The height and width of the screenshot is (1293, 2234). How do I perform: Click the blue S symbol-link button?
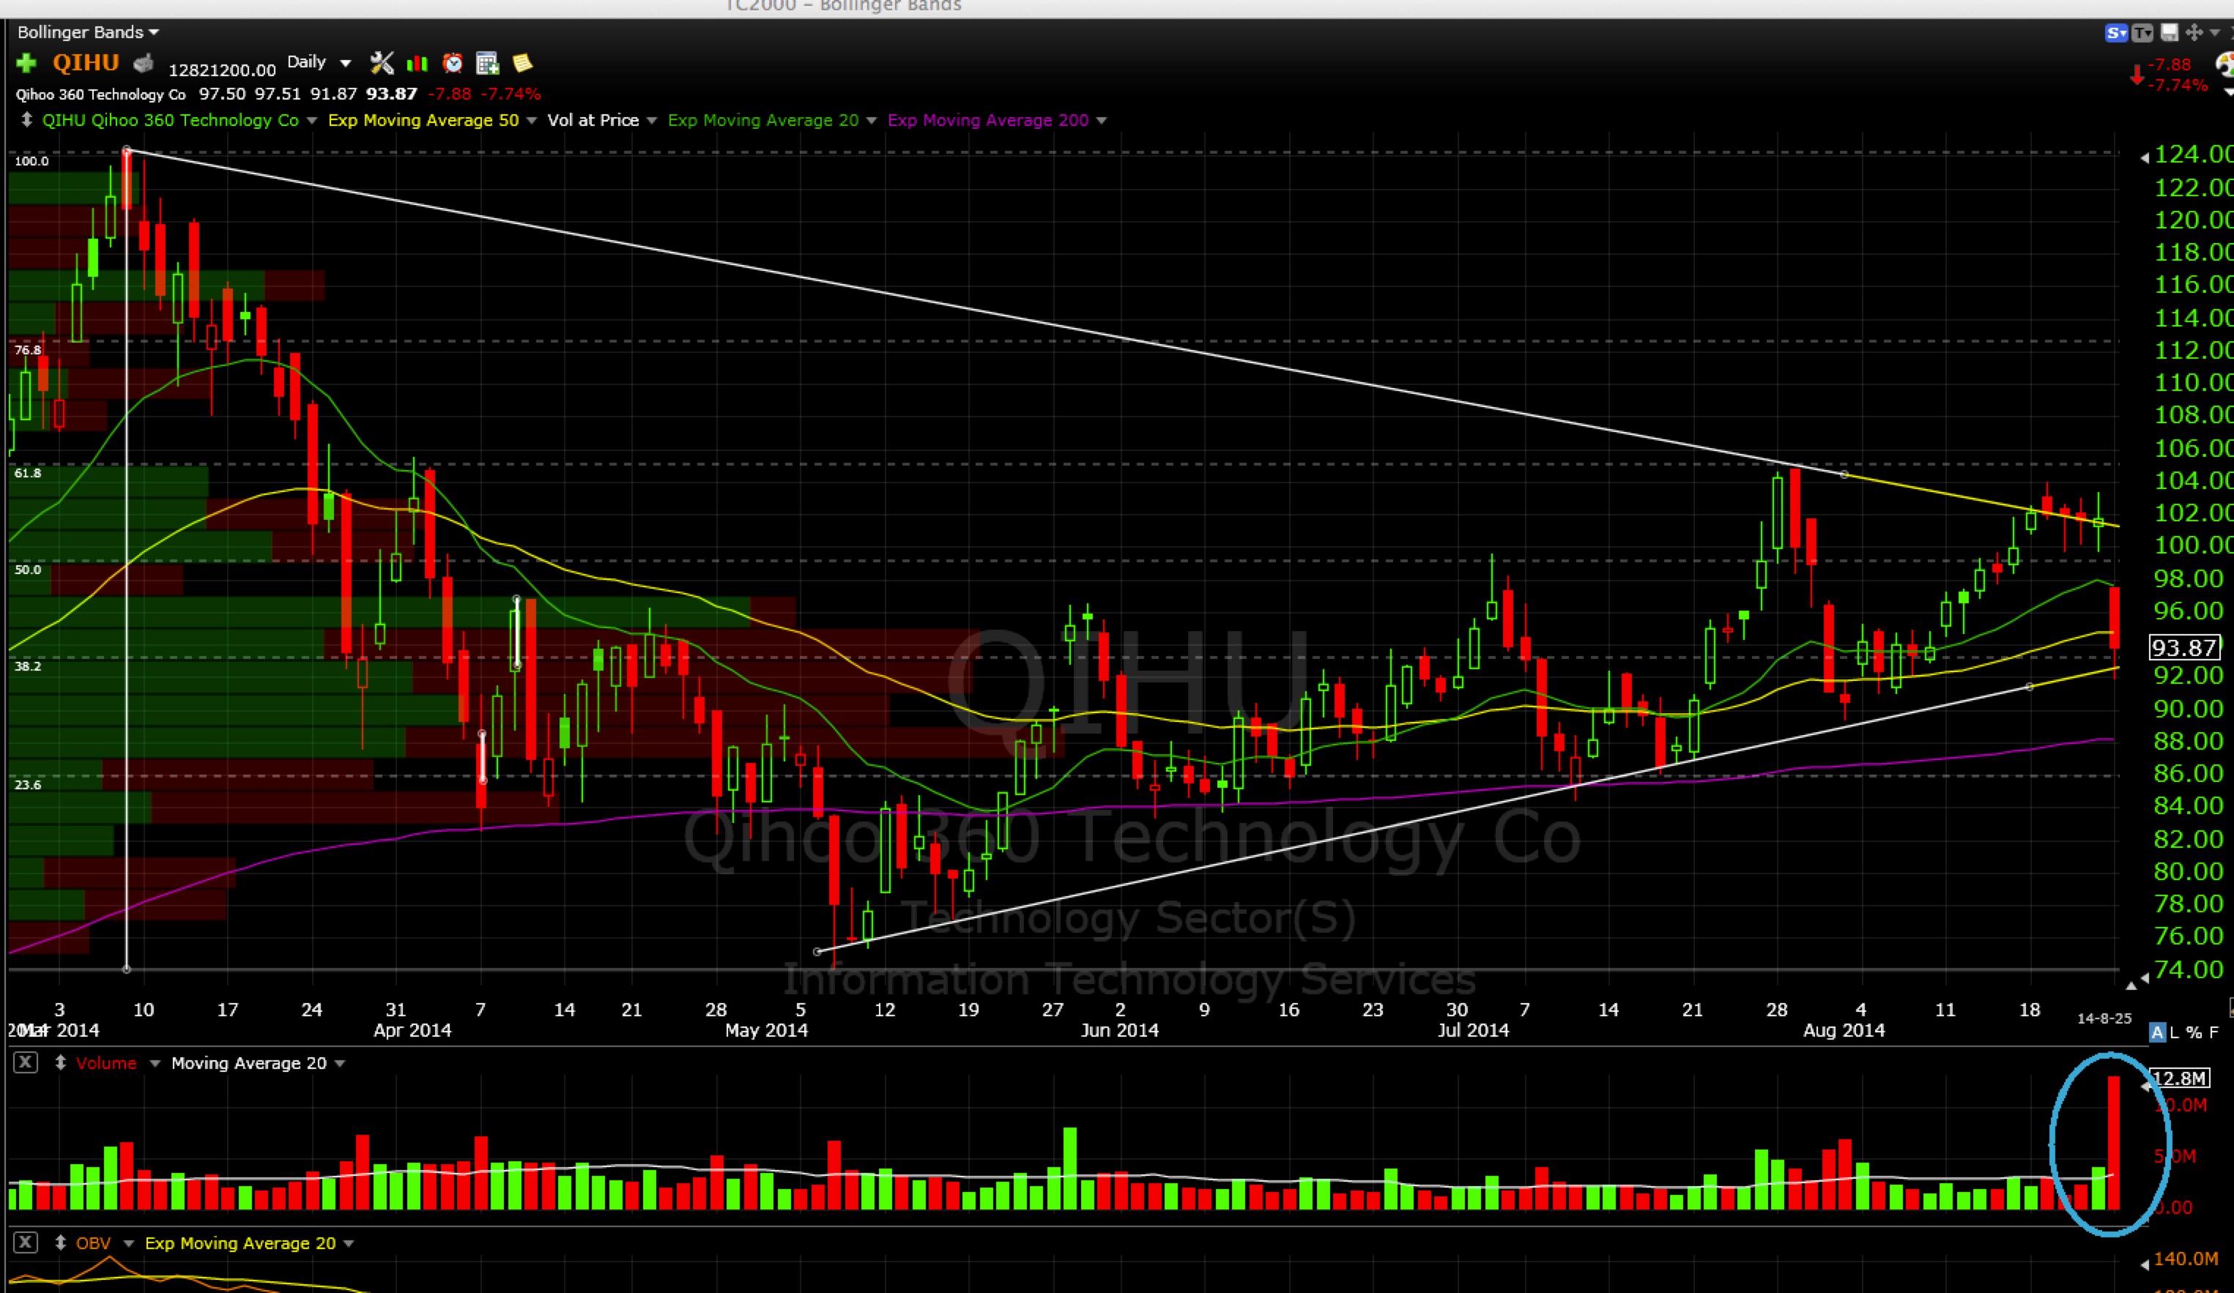2116,33
